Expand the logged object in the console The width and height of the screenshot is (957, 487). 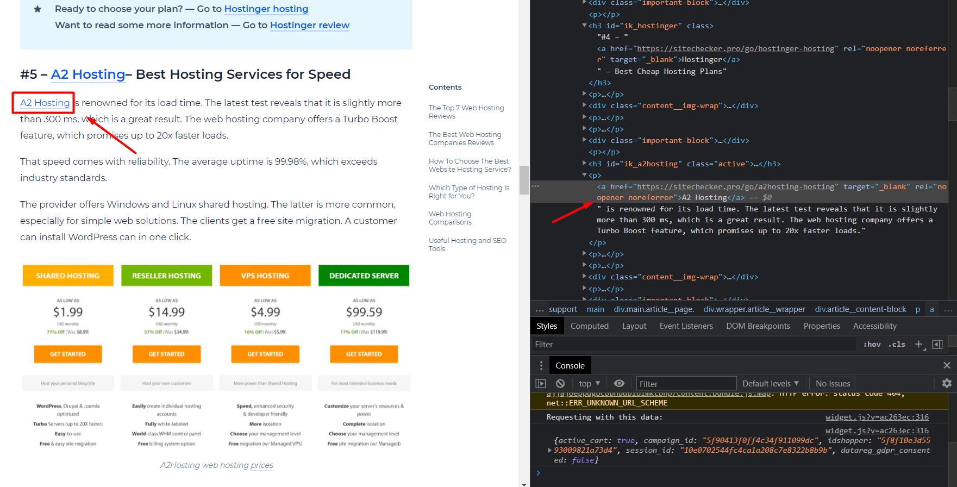(x=549, y=450)
